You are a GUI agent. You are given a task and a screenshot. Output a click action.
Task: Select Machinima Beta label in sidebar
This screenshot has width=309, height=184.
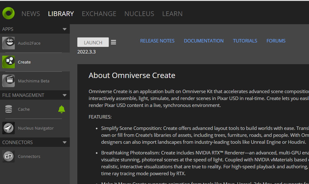(34, 81)
